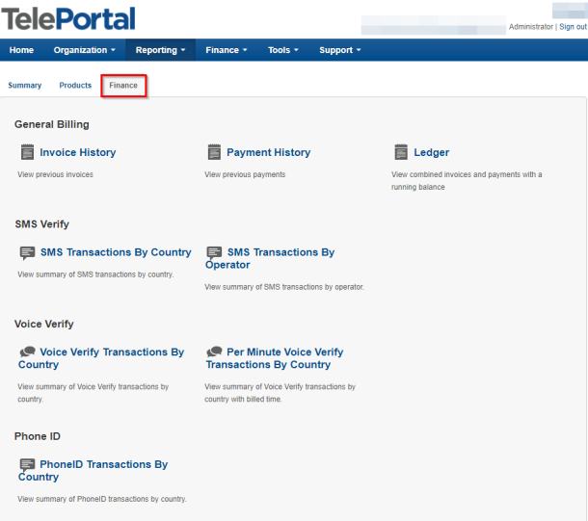588x521 pixels.
Task: Click the SMS Transactions By Operator icon
Action: [x=214, y=252]
